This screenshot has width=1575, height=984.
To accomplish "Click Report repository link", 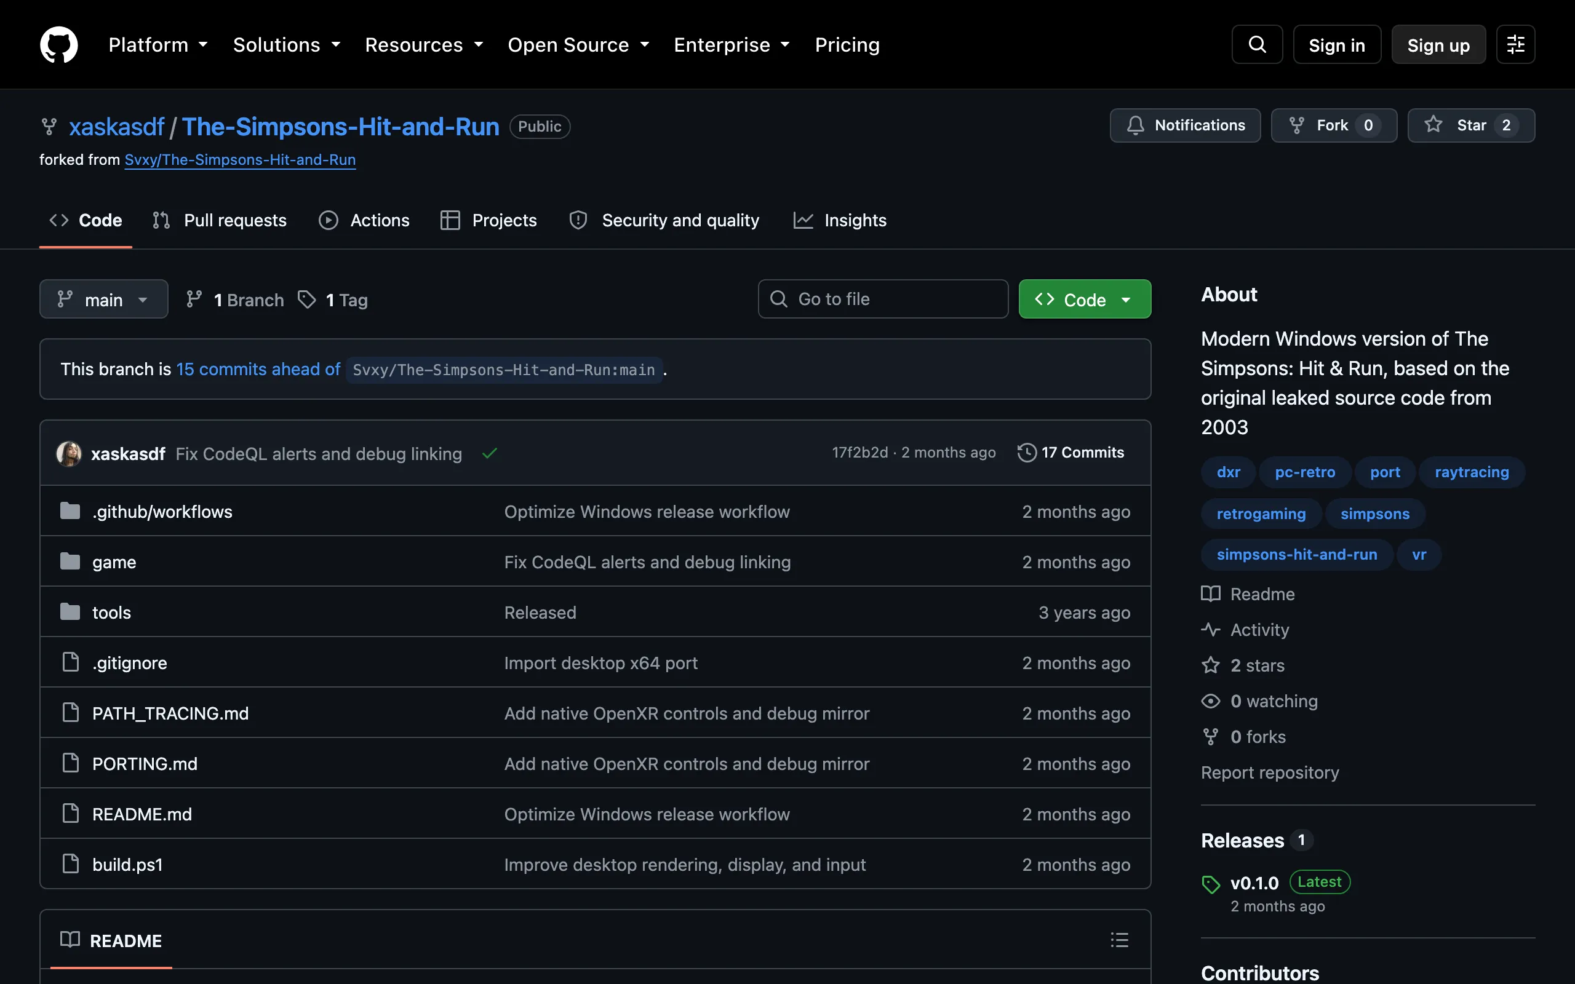I will 1270,772.
